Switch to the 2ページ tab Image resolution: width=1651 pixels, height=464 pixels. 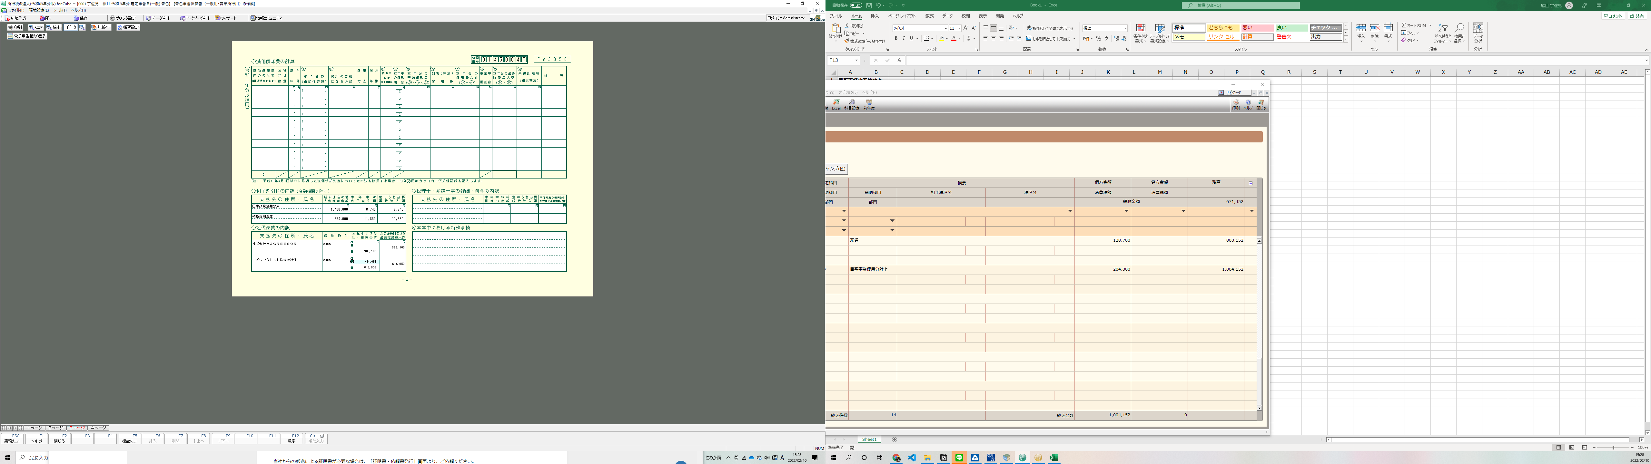tap(56, 428)
